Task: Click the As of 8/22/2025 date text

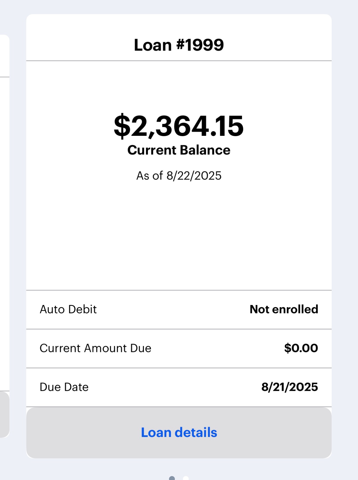Action: (179, 176)
